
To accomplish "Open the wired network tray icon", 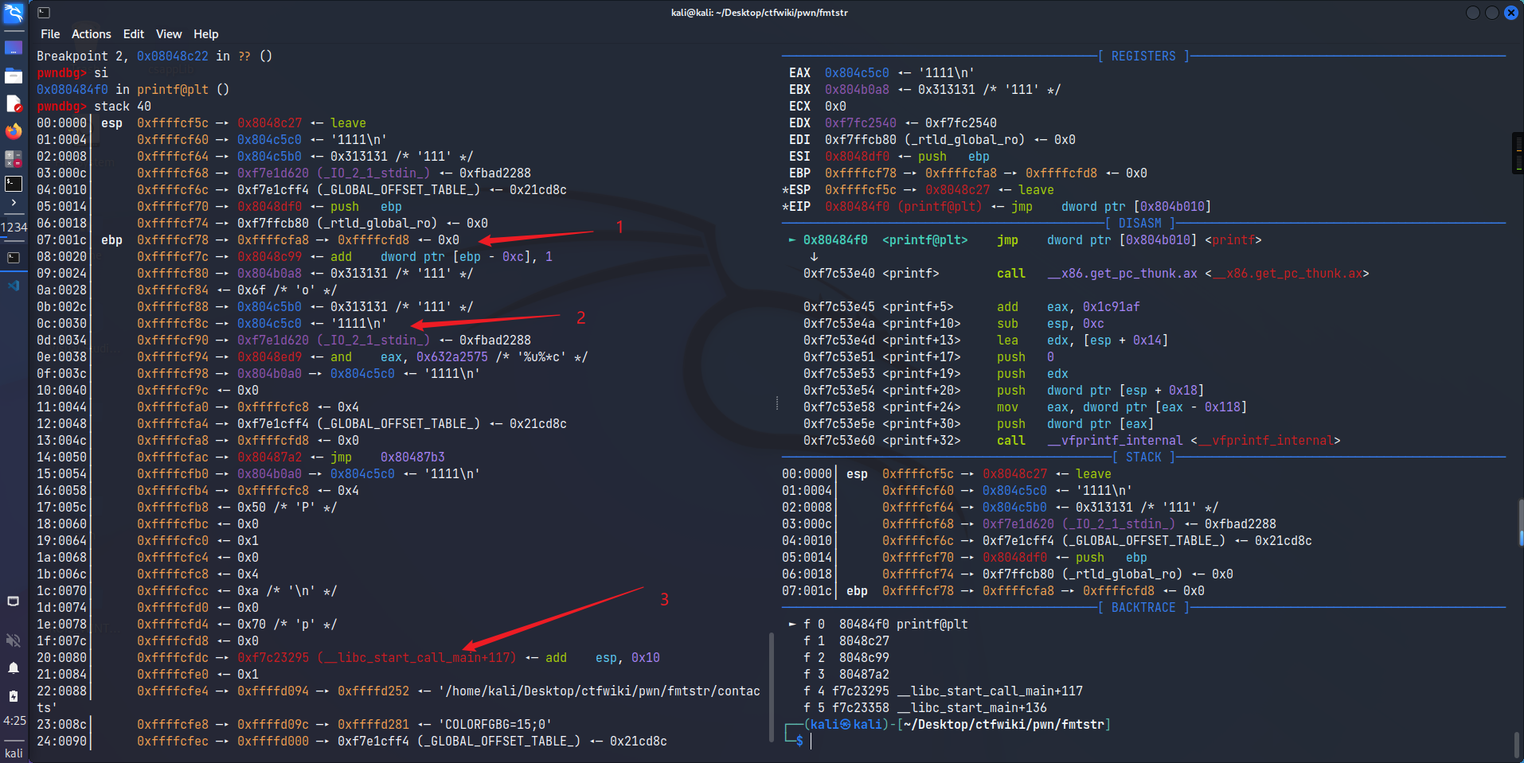I will point(14,601).
